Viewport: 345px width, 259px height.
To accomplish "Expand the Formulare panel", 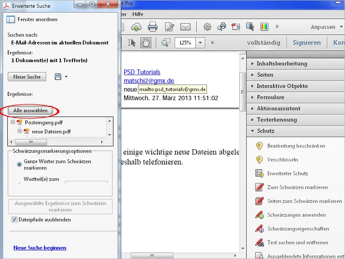I will 296,98.
